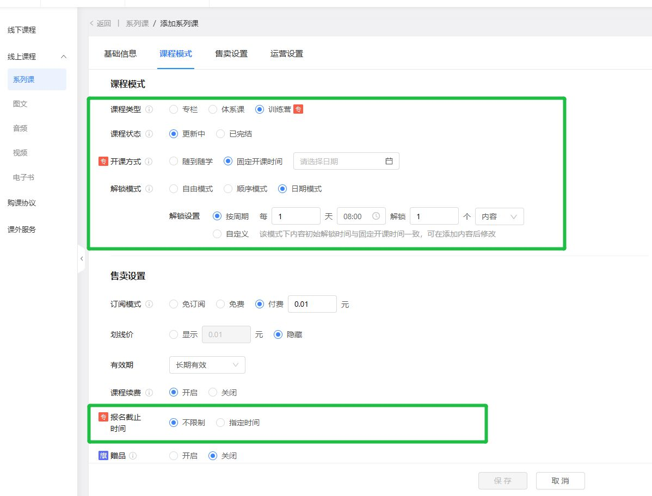Click info icon next to 解锁模式
The height and width of the screenshot is (496, 652).
(x=149, y=189)
